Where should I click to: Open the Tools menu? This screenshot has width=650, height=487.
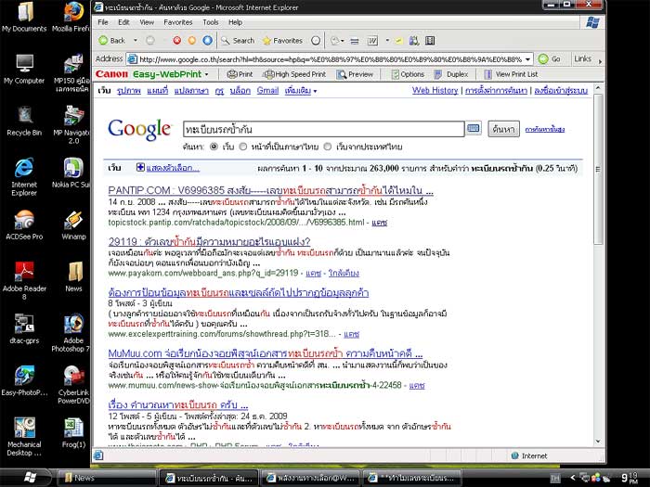210,21
